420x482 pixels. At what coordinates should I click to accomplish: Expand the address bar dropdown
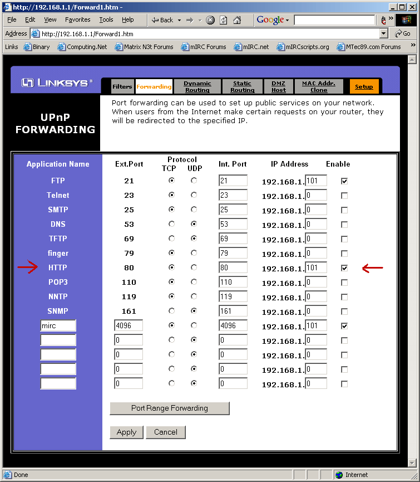[383, 33]
